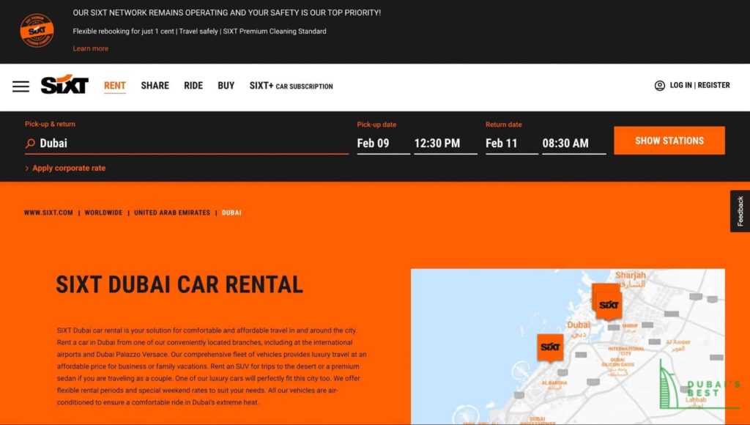750x425 pixels.
Task: Open the pick-up time 12:30 PM dropdown
Action: click(445, 144)
